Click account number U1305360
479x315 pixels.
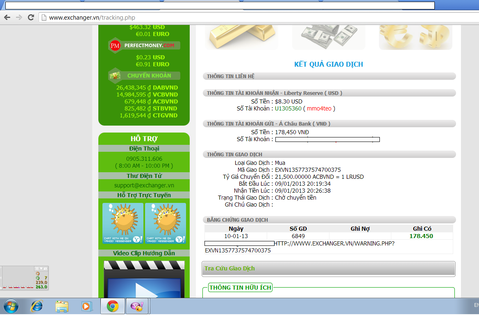pyautogui.click(x=288, y=108)
